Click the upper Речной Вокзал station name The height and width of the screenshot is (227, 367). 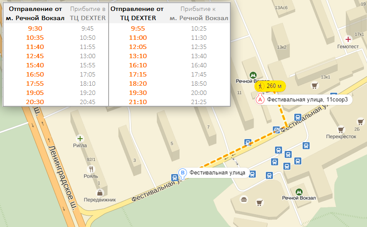point(253,81)
